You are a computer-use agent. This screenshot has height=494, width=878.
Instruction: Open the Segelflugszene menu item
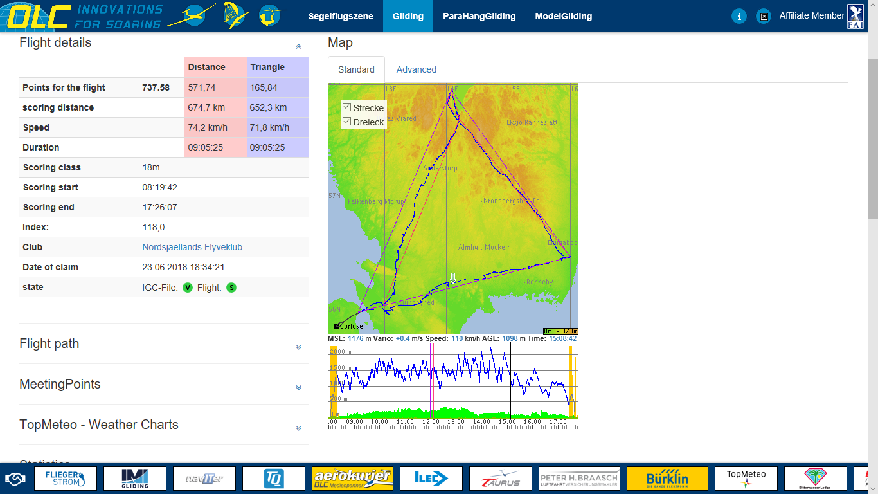(341, 17)
